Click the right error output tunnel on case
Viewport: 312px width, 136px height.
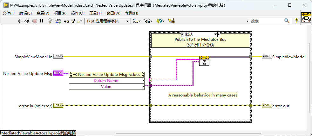click(250, 106)
